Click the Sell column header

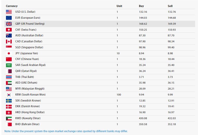[170, 6]
